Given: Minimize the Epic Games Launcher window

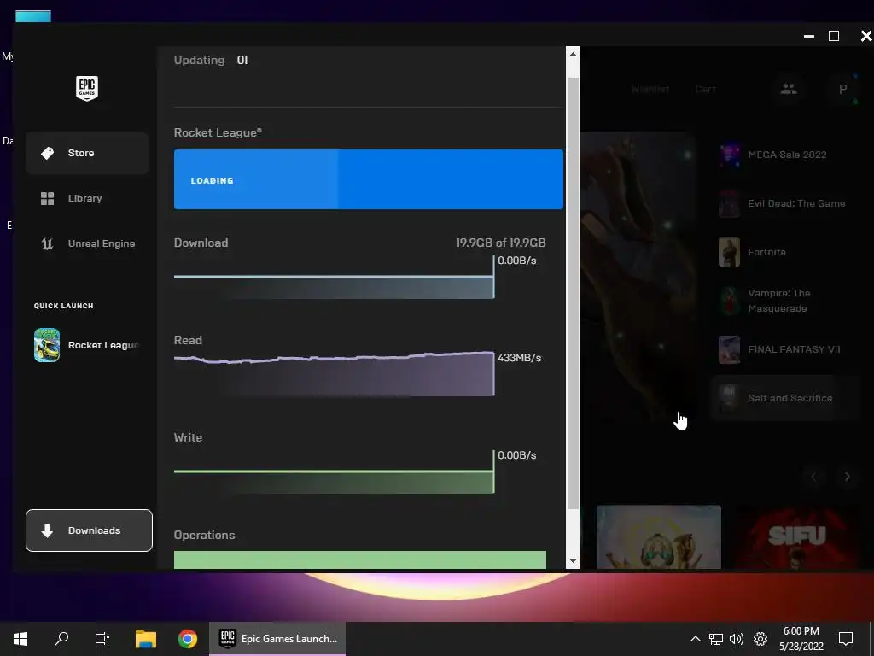Looking at the screenshot, I should [809, 36].
